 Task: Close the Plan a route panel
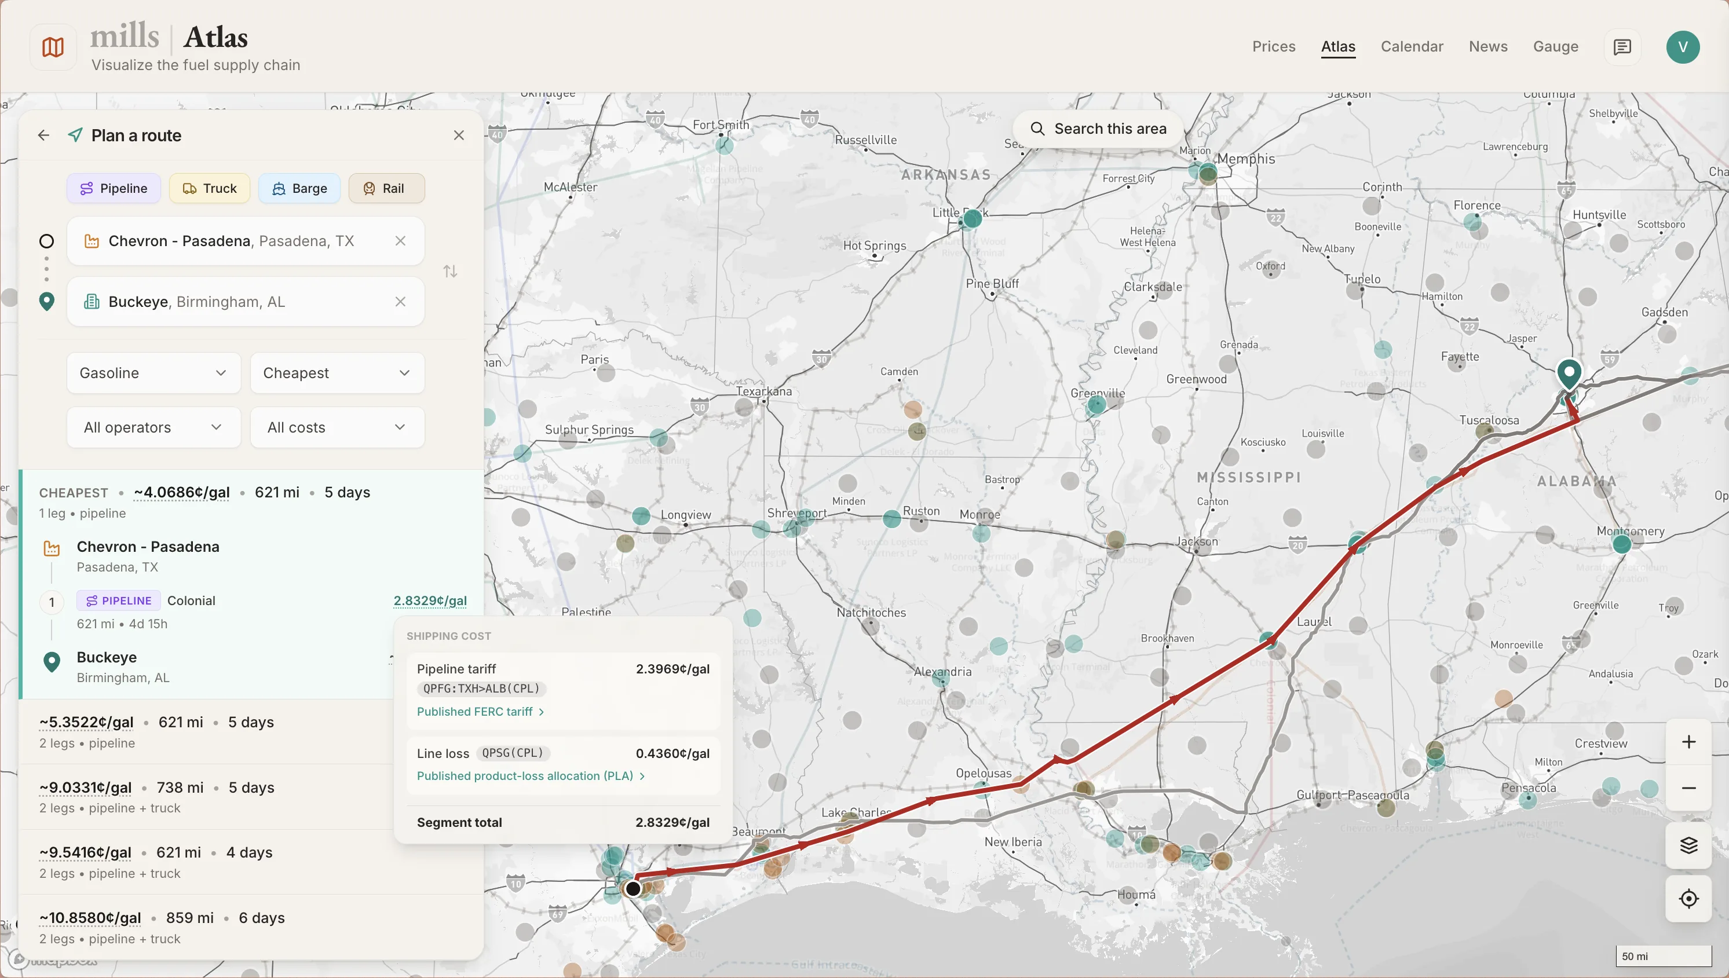coord(459,135)
